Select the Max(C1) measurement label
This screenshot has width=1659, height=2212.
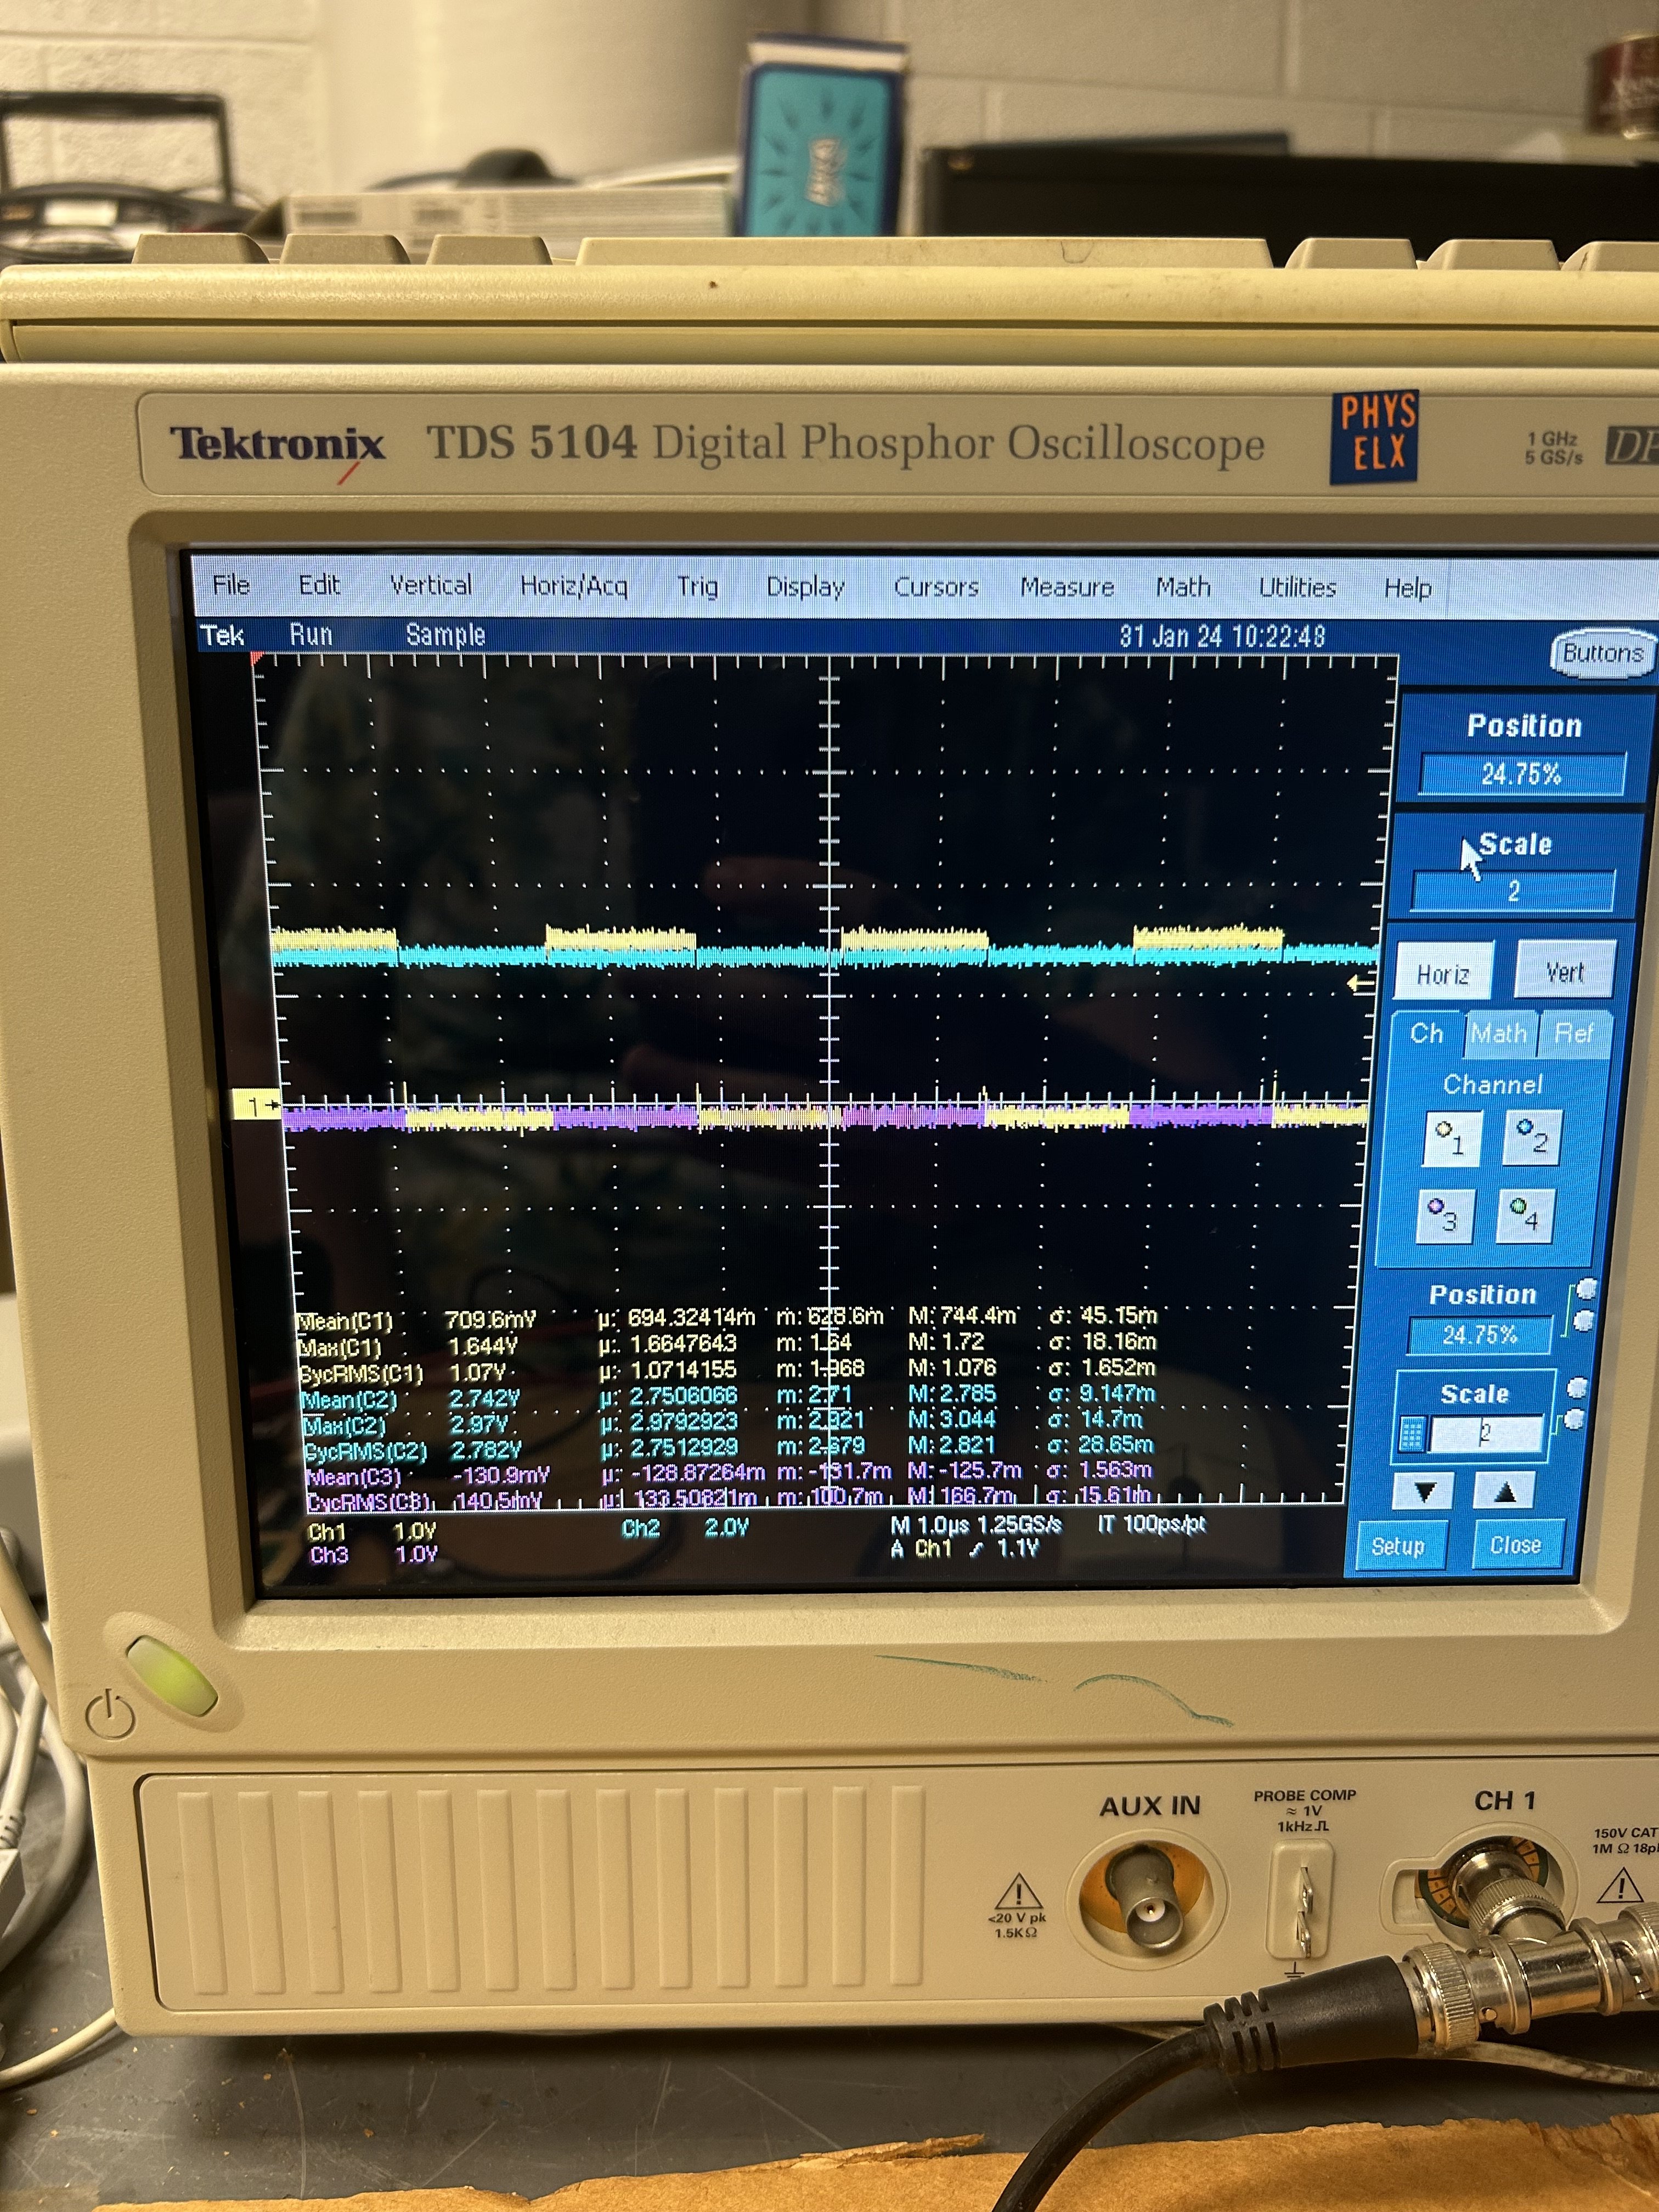click(341, 1347)
